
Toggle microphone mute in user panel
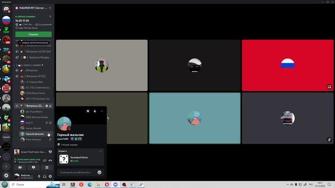pyautogui.click(x=39, y=177)
